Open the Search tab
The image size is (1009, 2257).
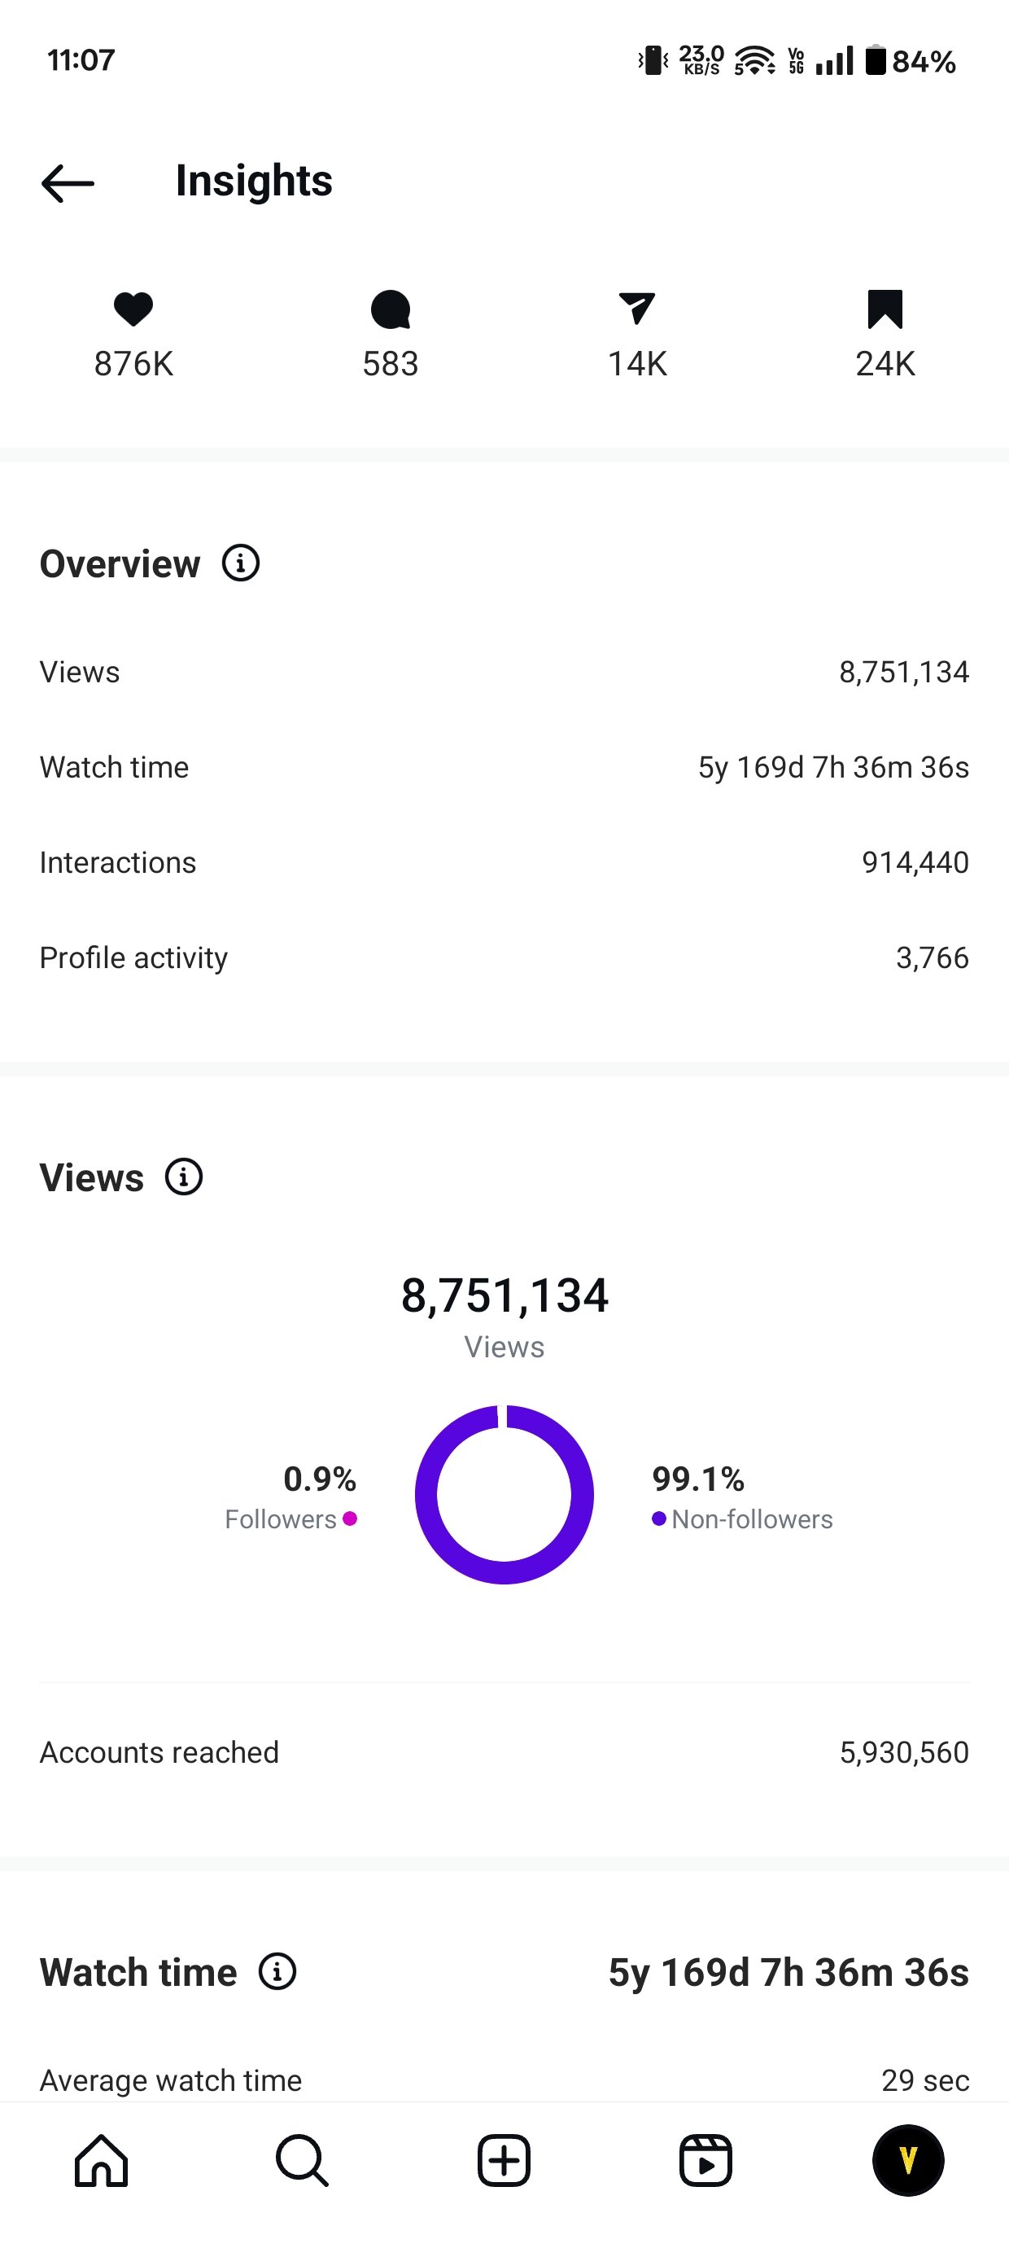pos(302,2161)
